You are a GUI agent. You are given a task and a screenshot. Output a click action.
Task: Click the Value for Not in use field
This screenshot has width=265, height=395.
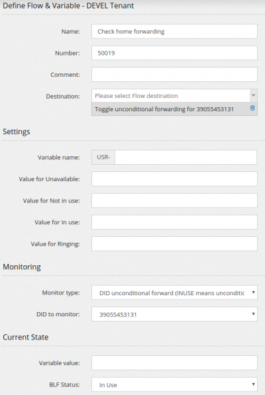[174, 200]
